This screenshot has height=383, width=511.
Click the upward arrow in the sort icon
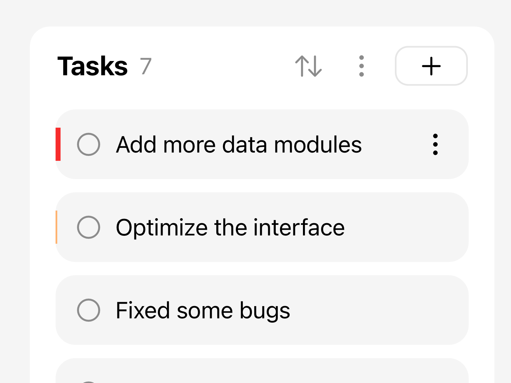302,66
